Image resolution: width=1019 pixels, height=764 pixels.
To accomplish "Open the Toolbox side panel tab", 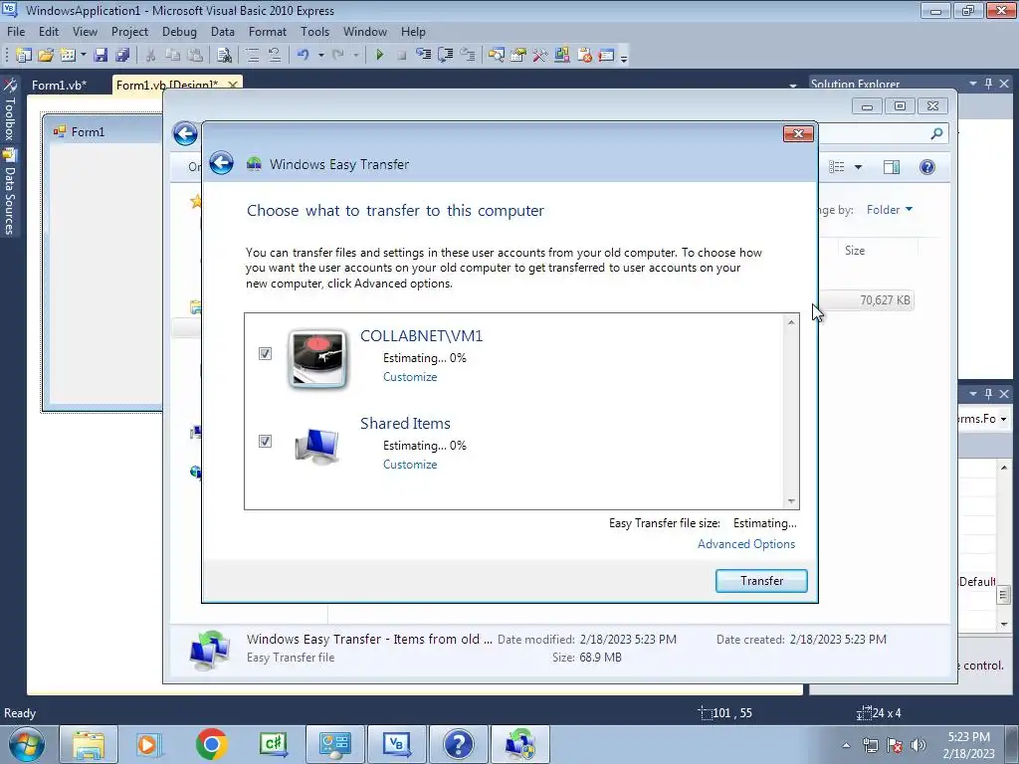I will point(10,110).
